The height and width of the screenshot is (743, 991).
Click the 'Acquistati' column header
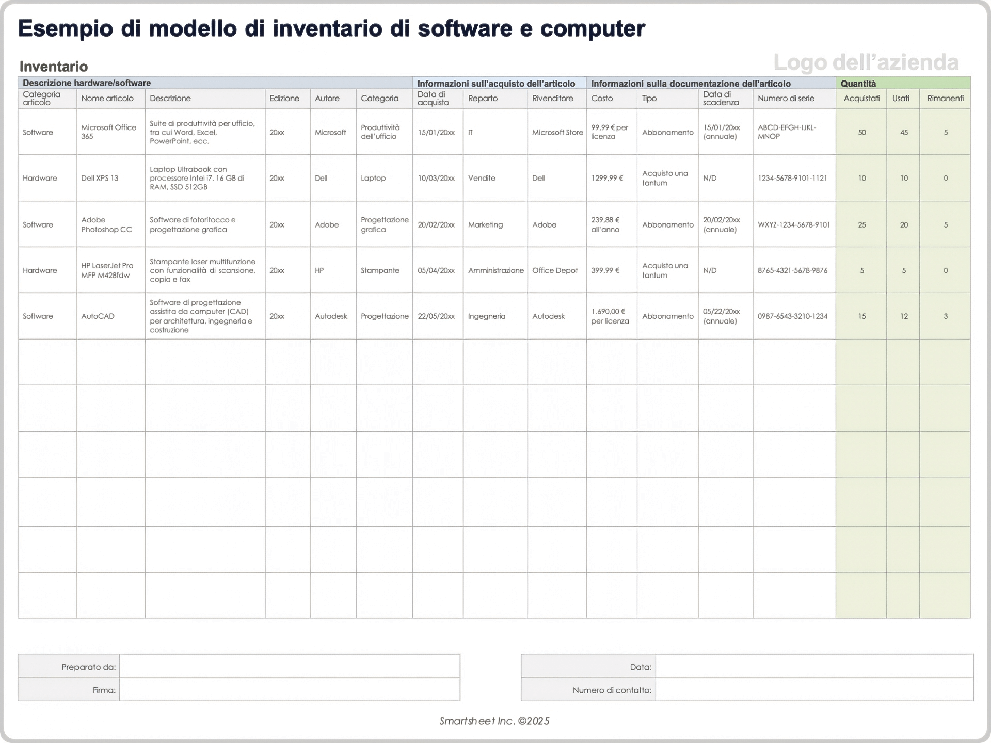(861, 98)
